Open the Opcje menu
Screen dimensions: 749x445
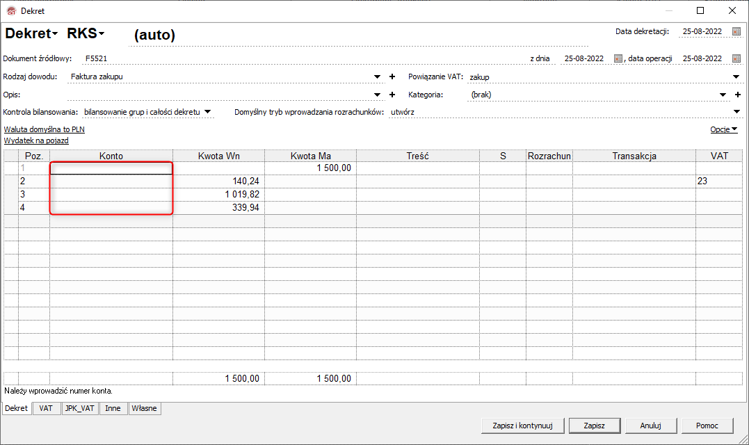[x=724, y=129]
